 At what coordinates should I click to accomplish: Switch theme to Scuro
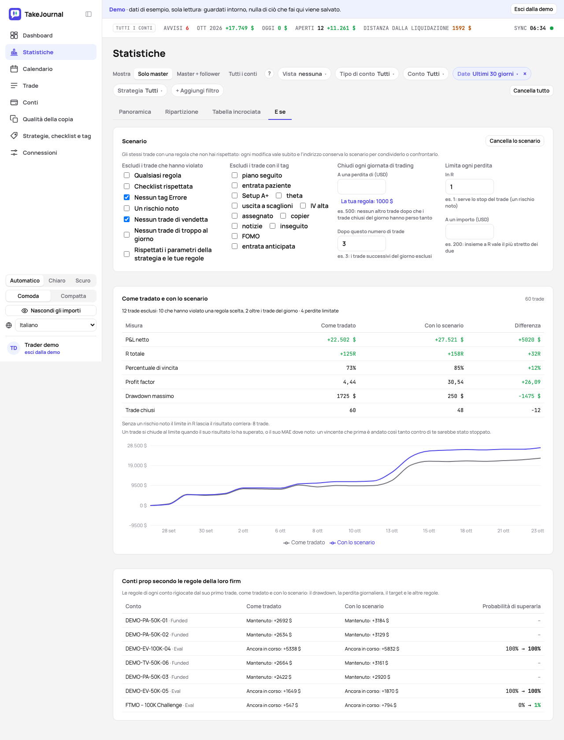click(83, 281)
